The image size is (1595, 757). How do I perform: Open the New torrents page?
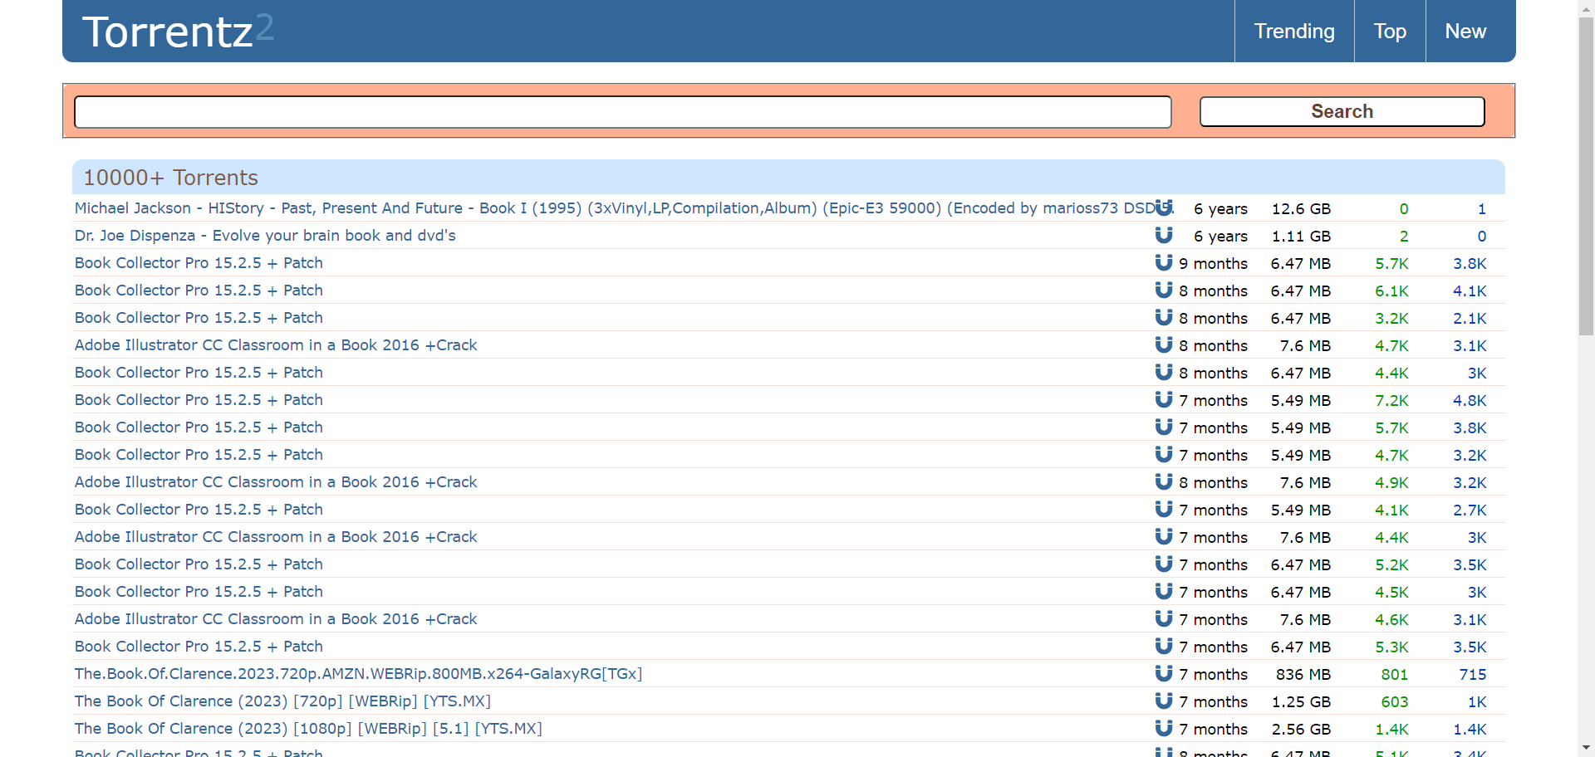(1465, 31)
